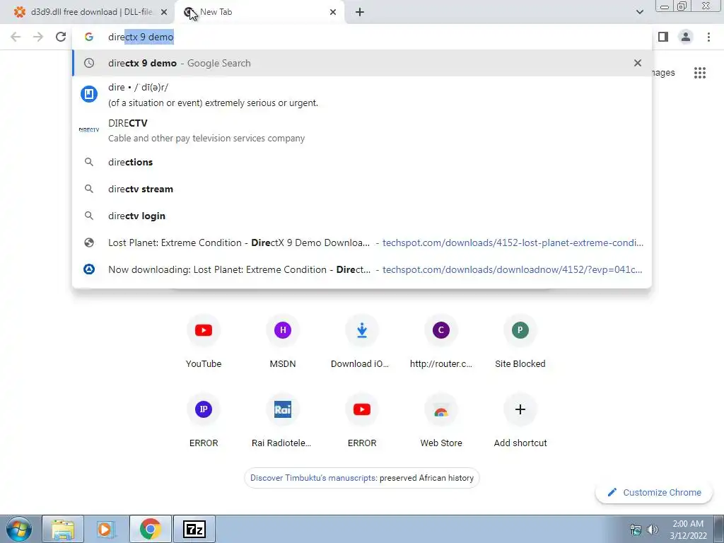
Task: Open the YouTube shortcut beside MSDN
Action: coord(204,340)
